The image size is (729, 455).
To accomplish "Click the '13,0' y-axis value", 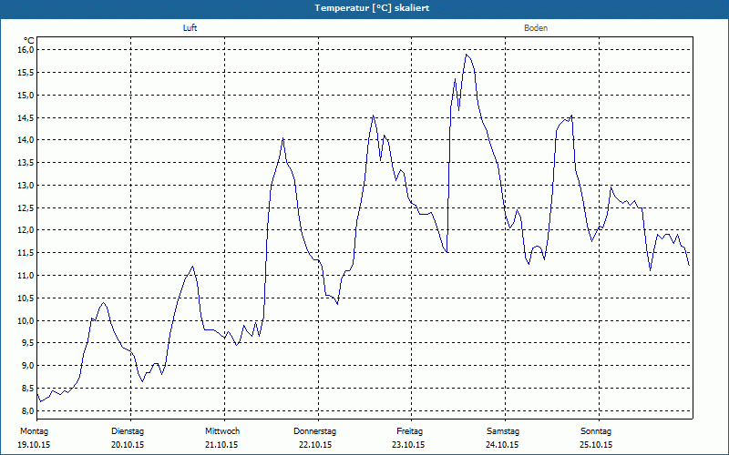I will 26,185.
